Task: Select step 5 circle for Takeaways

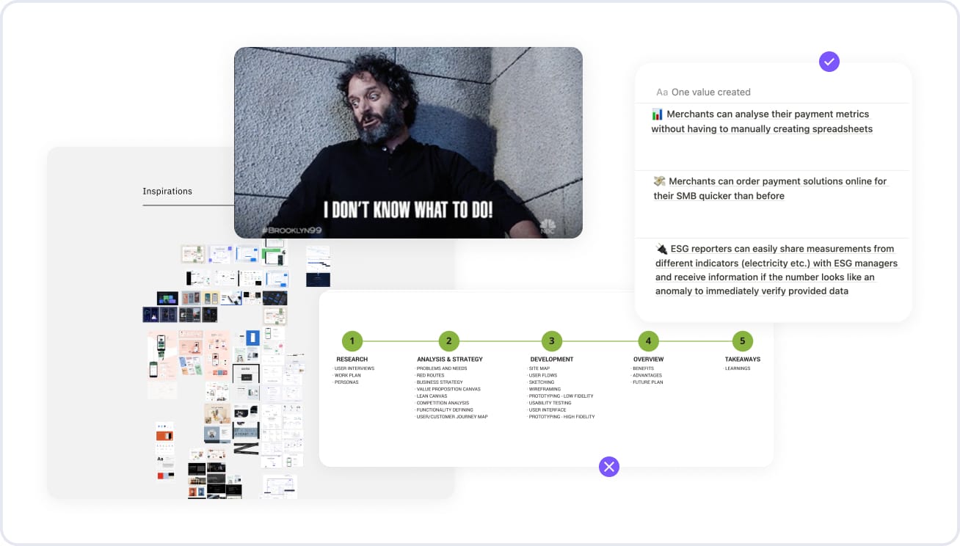Action: pos(743,341)
